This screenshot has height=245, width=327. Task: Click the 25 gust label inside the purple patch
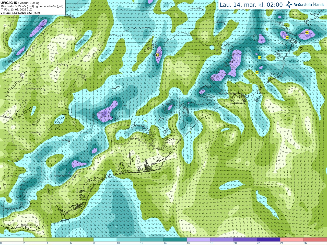point(307,32)
